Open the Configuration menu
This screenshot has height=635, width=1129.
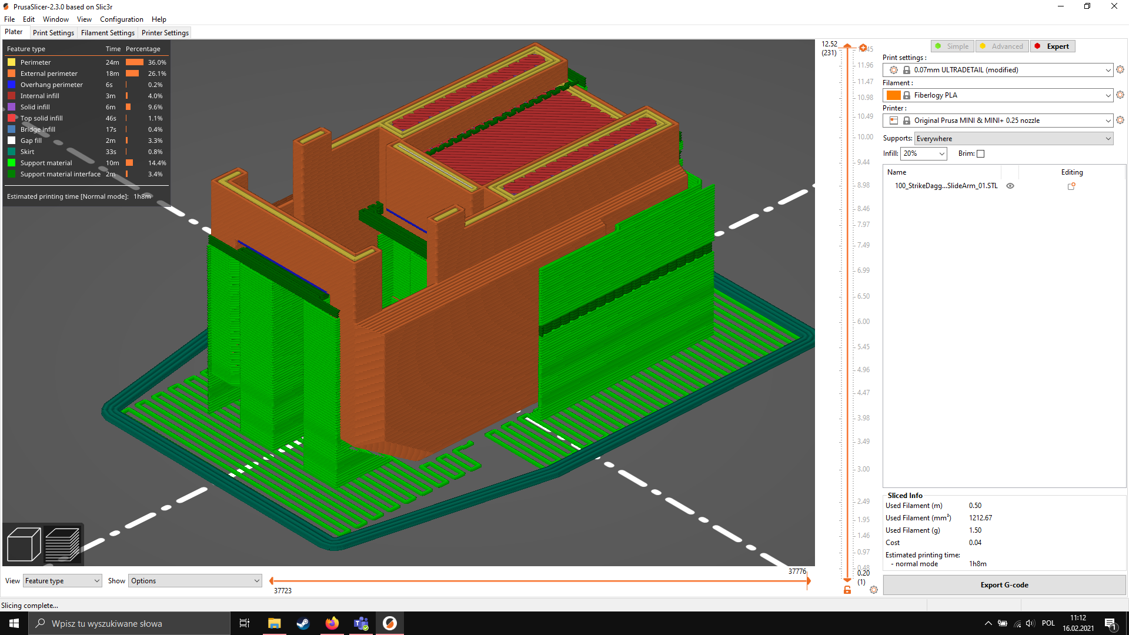pos(121,19)
